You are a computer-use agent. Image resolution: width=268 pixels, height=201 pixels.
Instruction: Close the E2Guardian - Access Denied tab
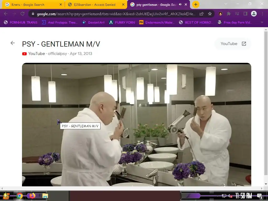point(123,5)
